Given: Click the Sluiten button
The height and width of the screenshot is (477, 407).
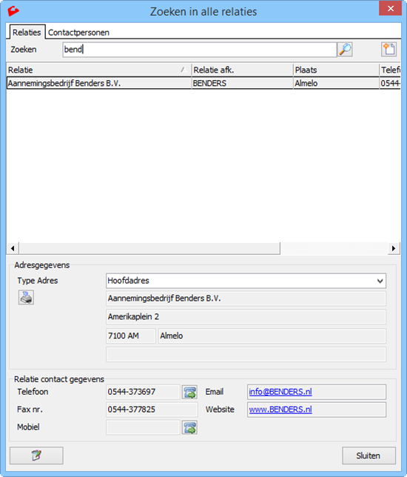Looking at the screenshot, I should pos(369,456).
